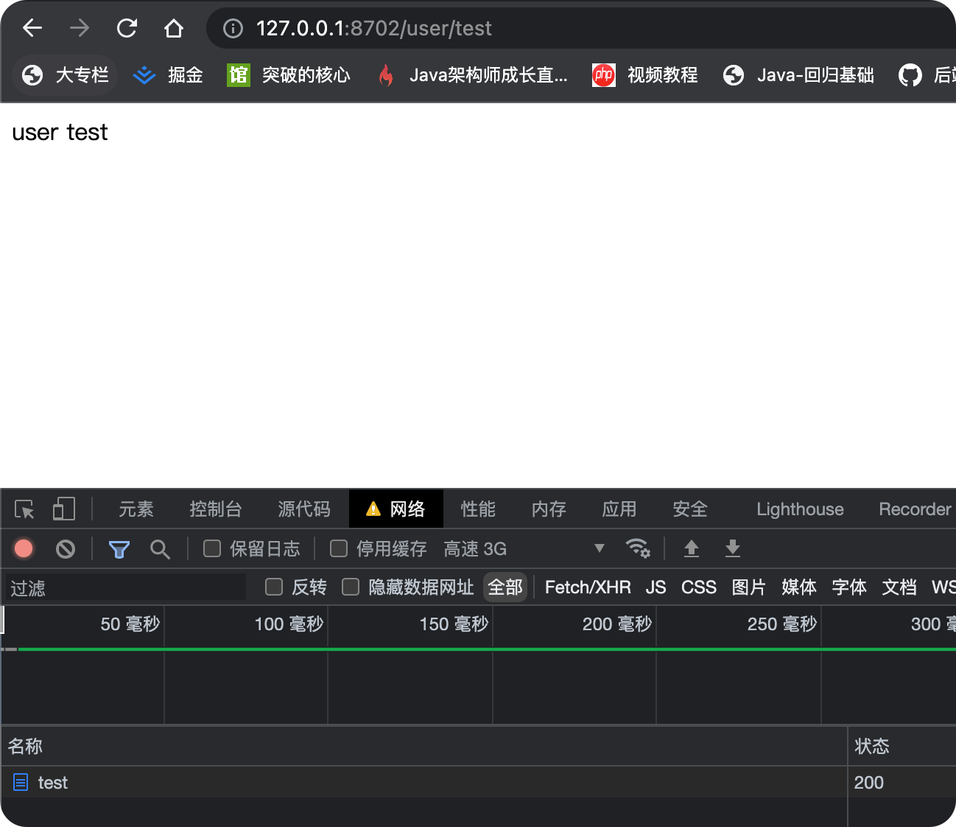
Task: Activate the inspect element picker
Action: click(x=24, y=509)
